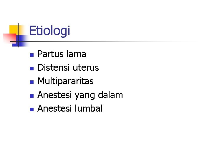The width and height of the screenshot is (212, 159).
Task: Click the Anestesi yang dalam text
Action: pos(80,95)
